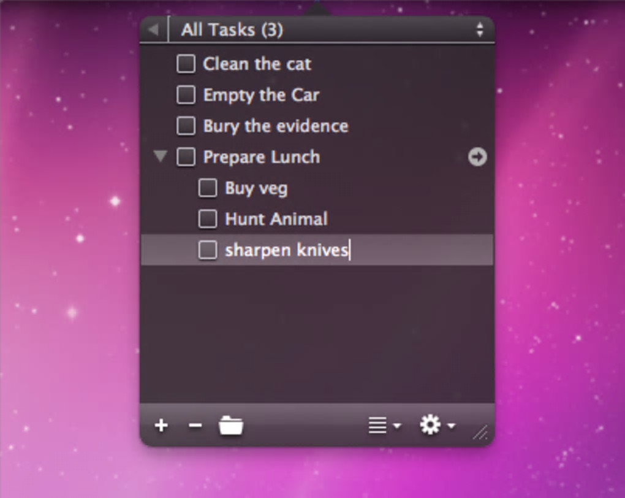Tick the Empty the Car checkbox
The height and width of the screenshot is (498, 625).
pos(186,95)
